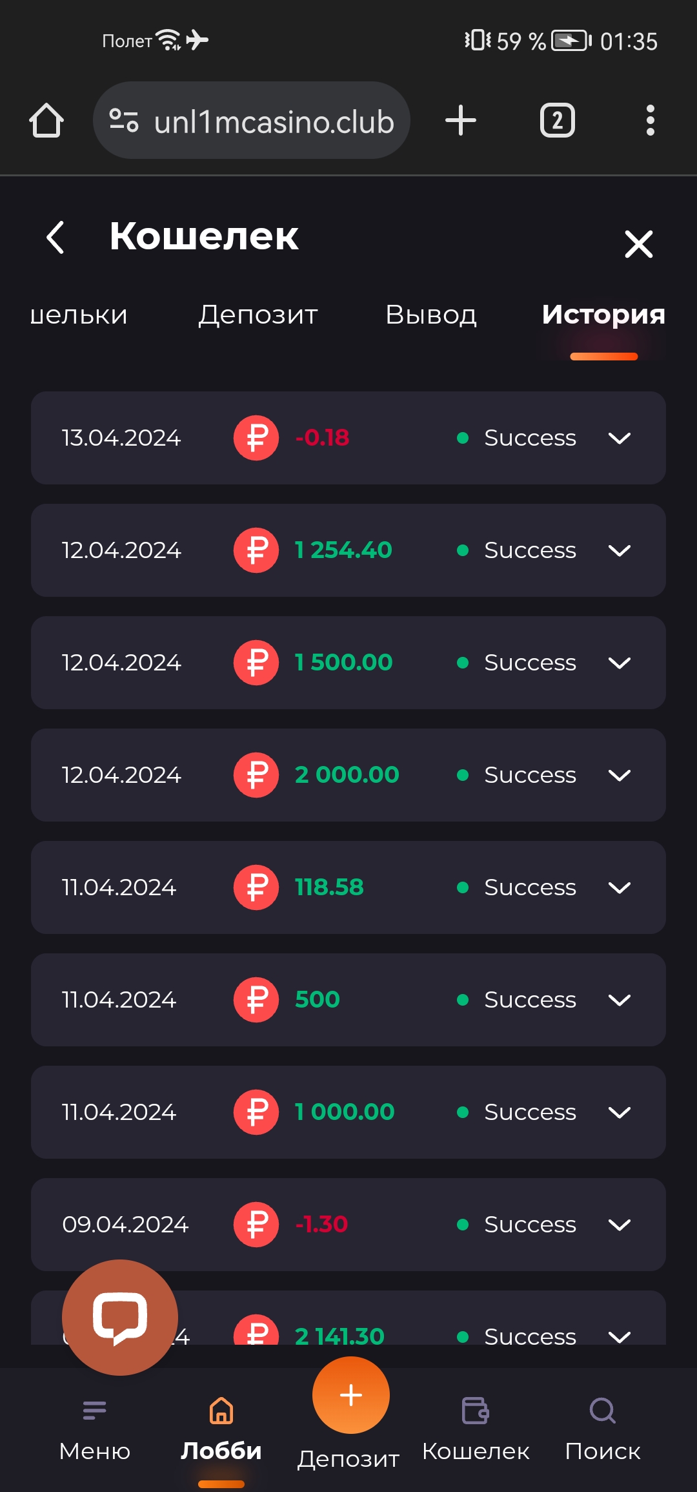The width and height of the screenshot is (697, 1492).
Task: Expand the 118.58 transaction details
Action: 619,888
